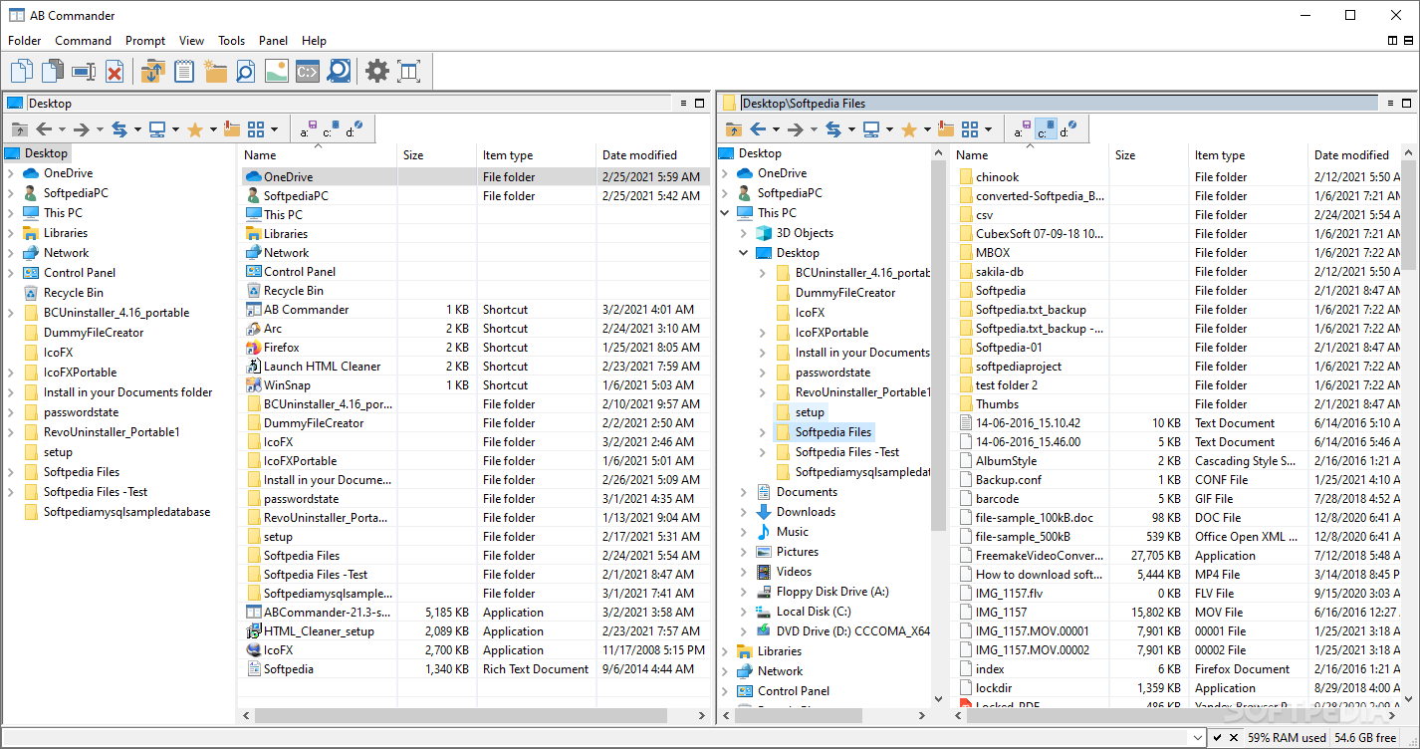Open the Panel menu
This screenshot has height=749, width=1420.
(x=273, y=41)
